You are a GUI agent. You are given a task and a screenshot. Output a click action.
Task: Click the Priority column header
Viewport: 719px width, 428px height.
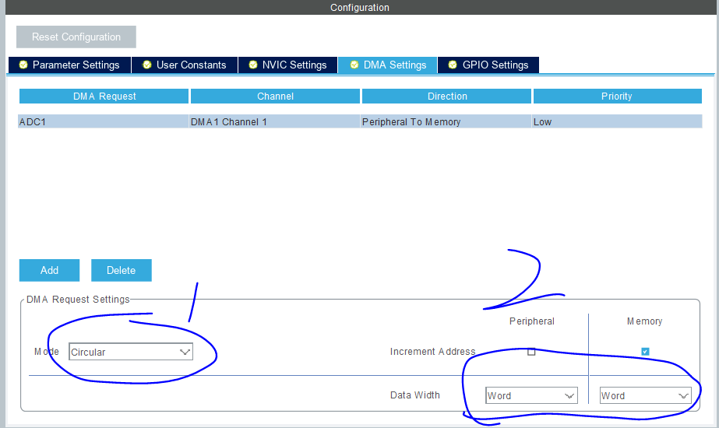618,96
